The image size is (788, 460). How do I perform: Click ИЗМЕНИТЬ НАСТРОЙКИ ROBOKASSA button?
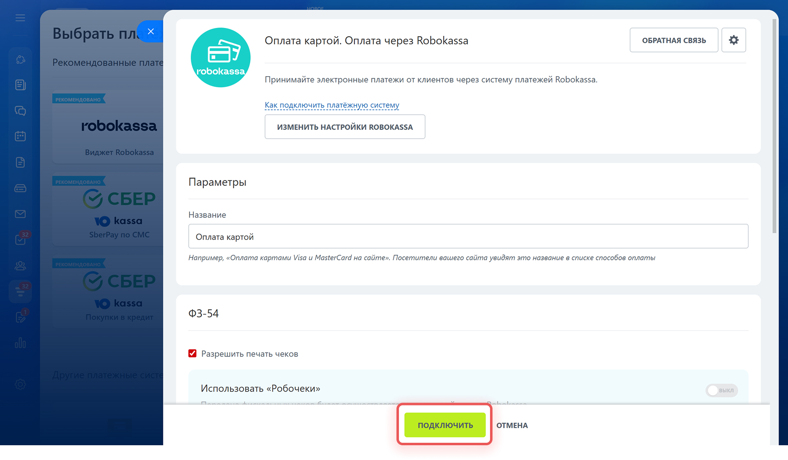(x=345, y=127)
